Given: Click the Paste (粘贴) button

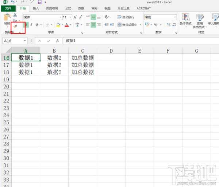Looking at the screenshot, I should pyautogui.click(x=7, y=20).
